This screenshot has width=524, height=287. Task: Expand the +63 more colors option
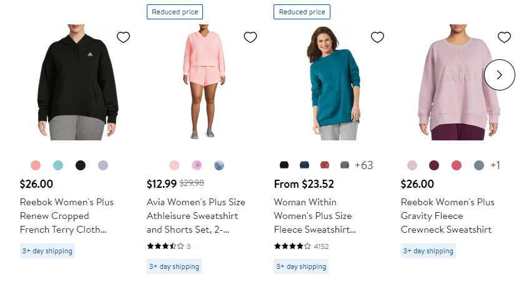(x=363, y=165)
